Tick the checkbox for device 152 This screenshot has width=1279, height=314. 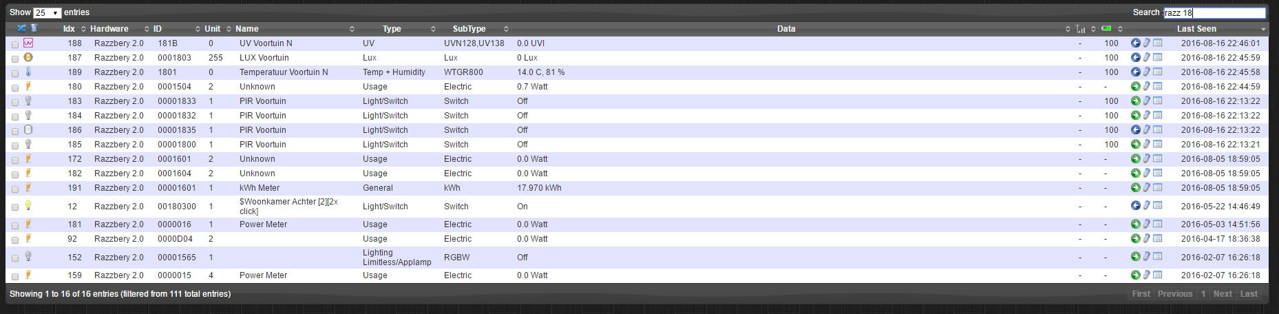point(15,258)
